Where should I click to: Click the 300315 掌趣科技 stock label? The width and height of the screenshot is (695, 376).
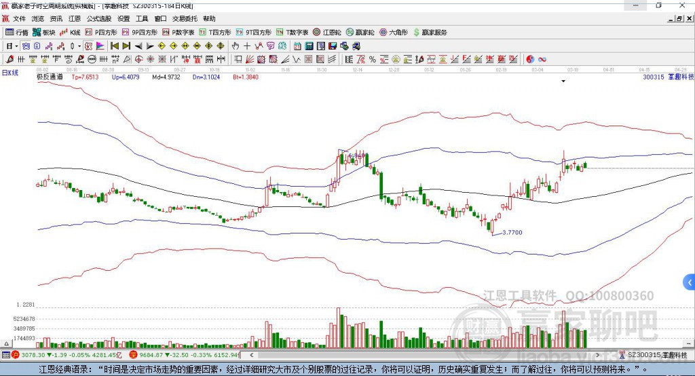coord(668,77)
